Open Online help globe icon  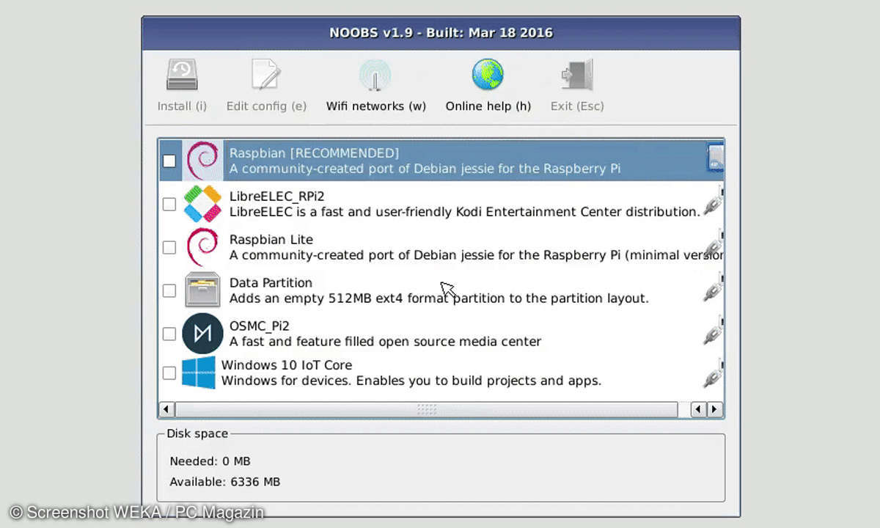(488, 75)
